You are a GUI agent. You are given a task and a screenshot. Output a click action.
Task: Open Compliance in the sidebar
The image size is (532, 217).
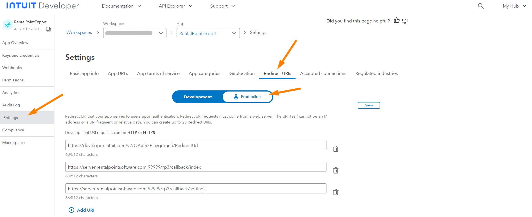tap(27, 130)
